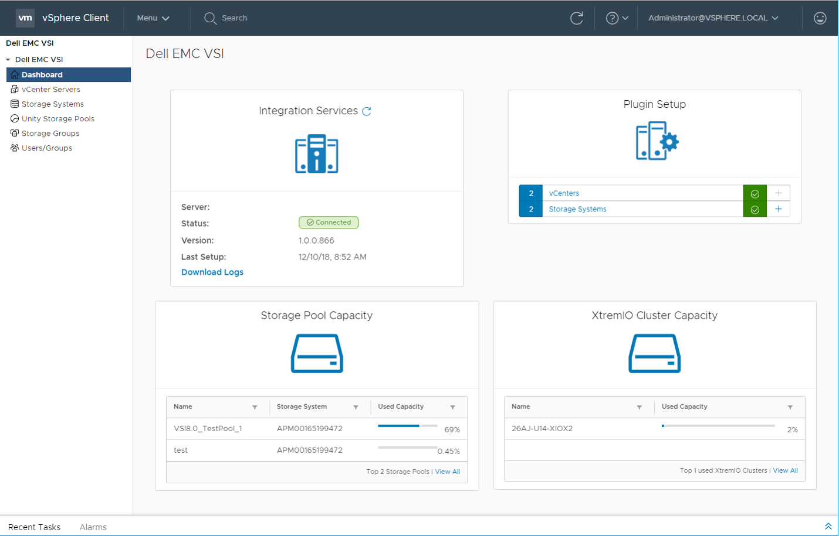Click the Integration Services server icon
This screenshot has height=536, width=839.
pos(317,154)
